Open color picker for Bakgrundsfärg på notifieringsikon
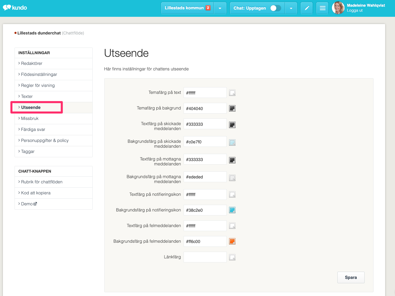Image resolution: width=395 pixels, height=296 pixels. click(232, 210)
